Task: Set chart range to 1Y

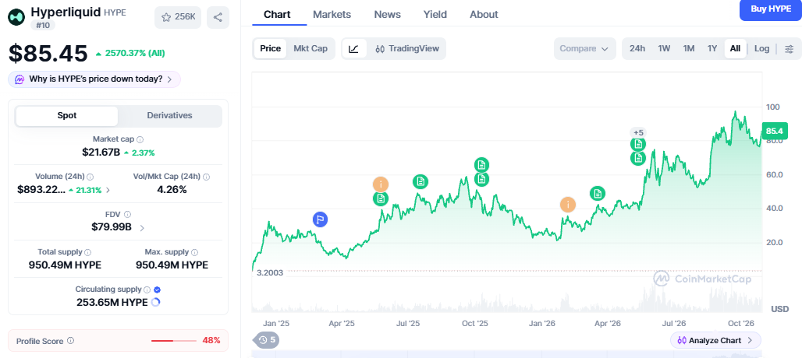Action: (x=712, y=49)
